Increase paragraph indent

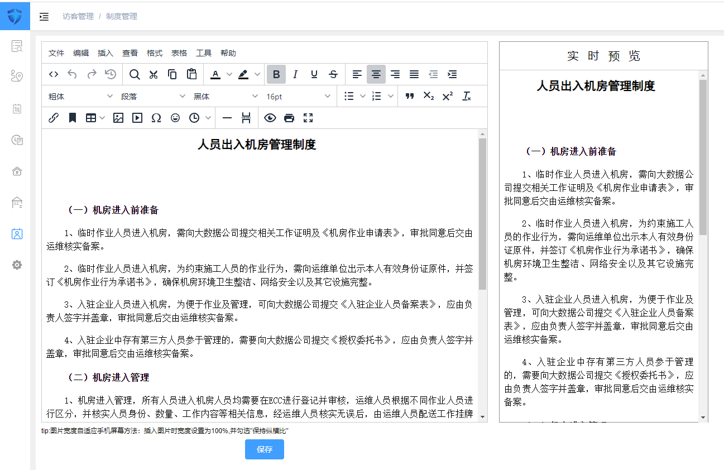click(x=452, y=74)
